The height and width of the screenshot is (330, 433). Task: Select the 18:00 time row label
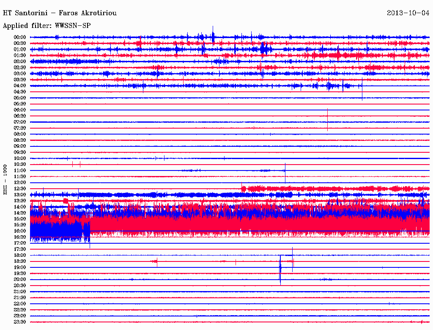pyautogui.click(x=20, y=256)
